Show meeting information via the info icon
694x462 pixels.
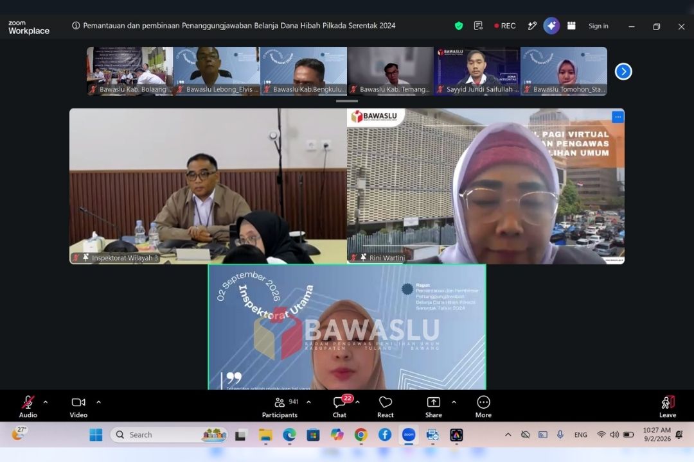tap(76, 26)
